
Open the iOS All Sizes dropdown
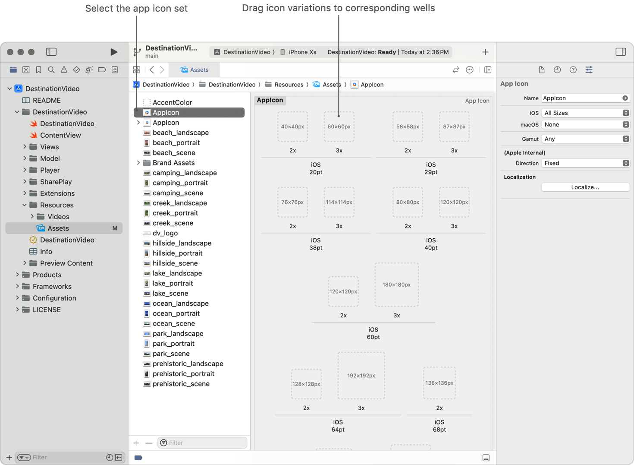(x=585, y=113)
